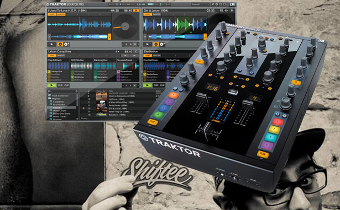Select scratch control mode on Deck B
340x210 pixels.
pyautogui.click(x=162, y=44)
